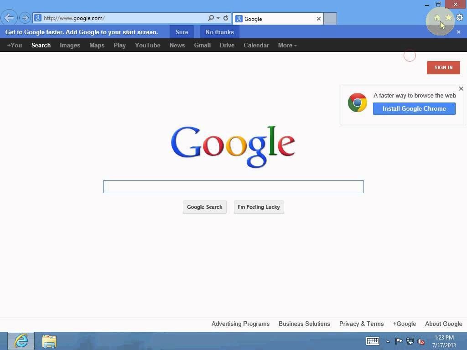The width and height of the screenshot is (467, 350).
Task: Open News from the Google bar
Action: click(177, 45)
